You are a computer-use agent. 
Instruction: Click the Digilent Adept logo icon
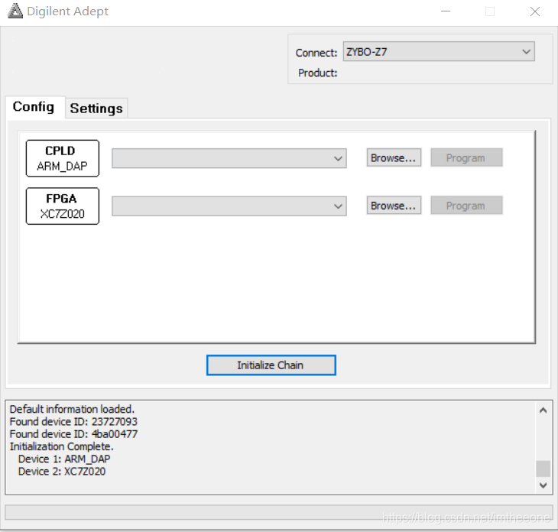[15, 11]
